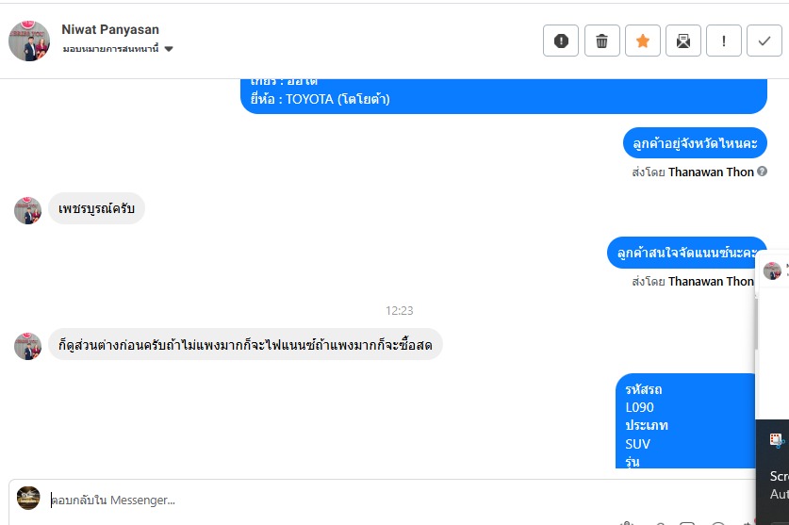This screenshot has height=525, width=789.
Task: Mark conversation unread with envelope icon
Action: 683,41
